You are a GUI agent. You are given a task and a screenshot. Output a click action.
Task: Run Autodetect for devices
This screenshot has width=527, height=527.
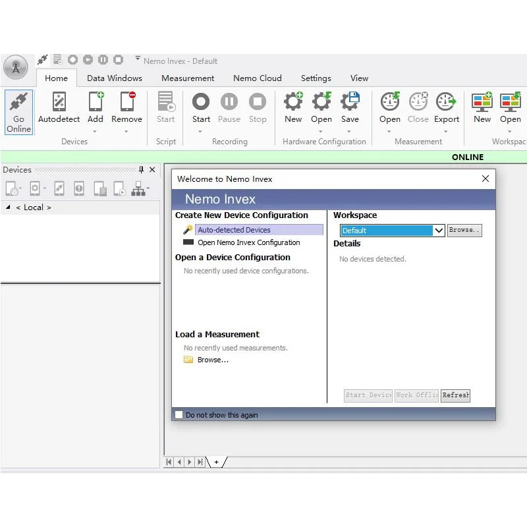[59, 107]
